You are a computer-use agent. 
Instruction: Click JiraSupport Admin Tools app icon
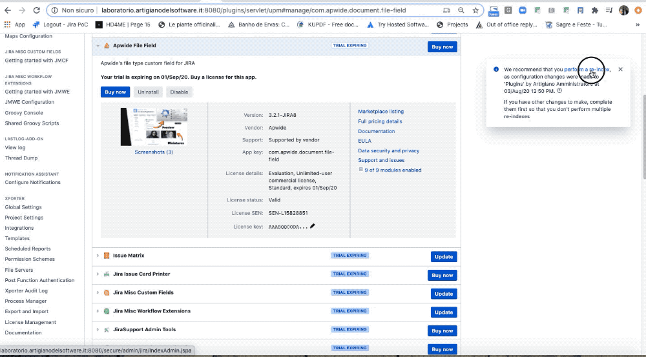107,330
